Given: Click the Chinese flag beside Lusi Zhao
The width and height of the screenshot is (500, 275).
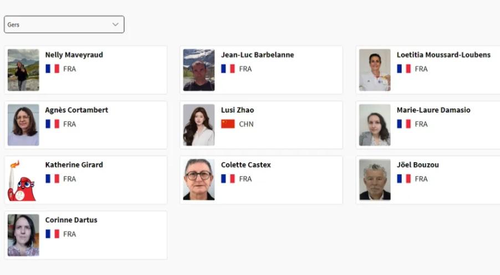Looking at the screenshot, I should tap(228, 124).
